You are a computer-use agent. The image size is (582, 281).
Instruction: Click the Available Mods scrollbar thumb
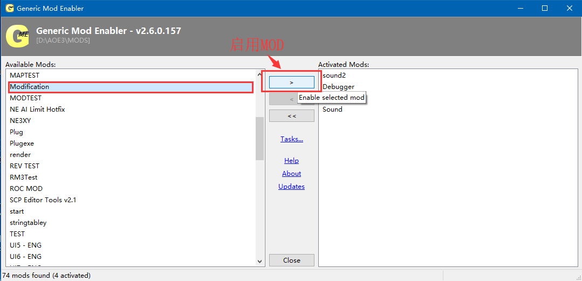coord(260,139)
